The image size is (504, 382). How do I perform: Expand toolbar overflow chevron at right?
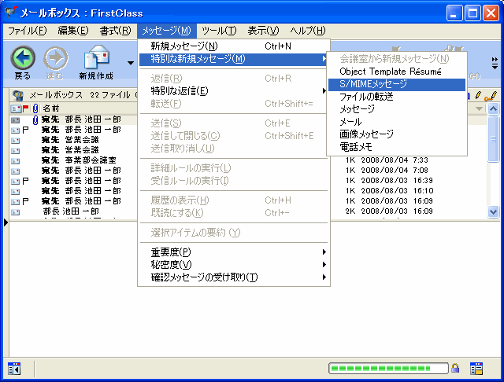point(495,61)
